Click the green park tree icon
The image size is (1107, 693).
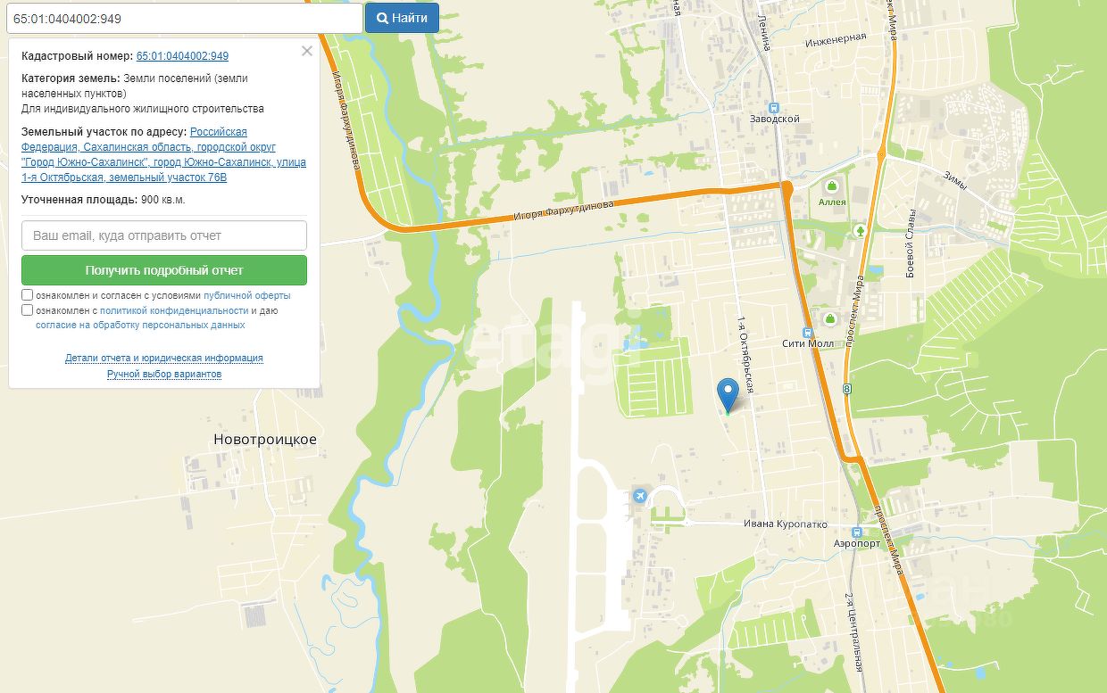tap(861, 231)
